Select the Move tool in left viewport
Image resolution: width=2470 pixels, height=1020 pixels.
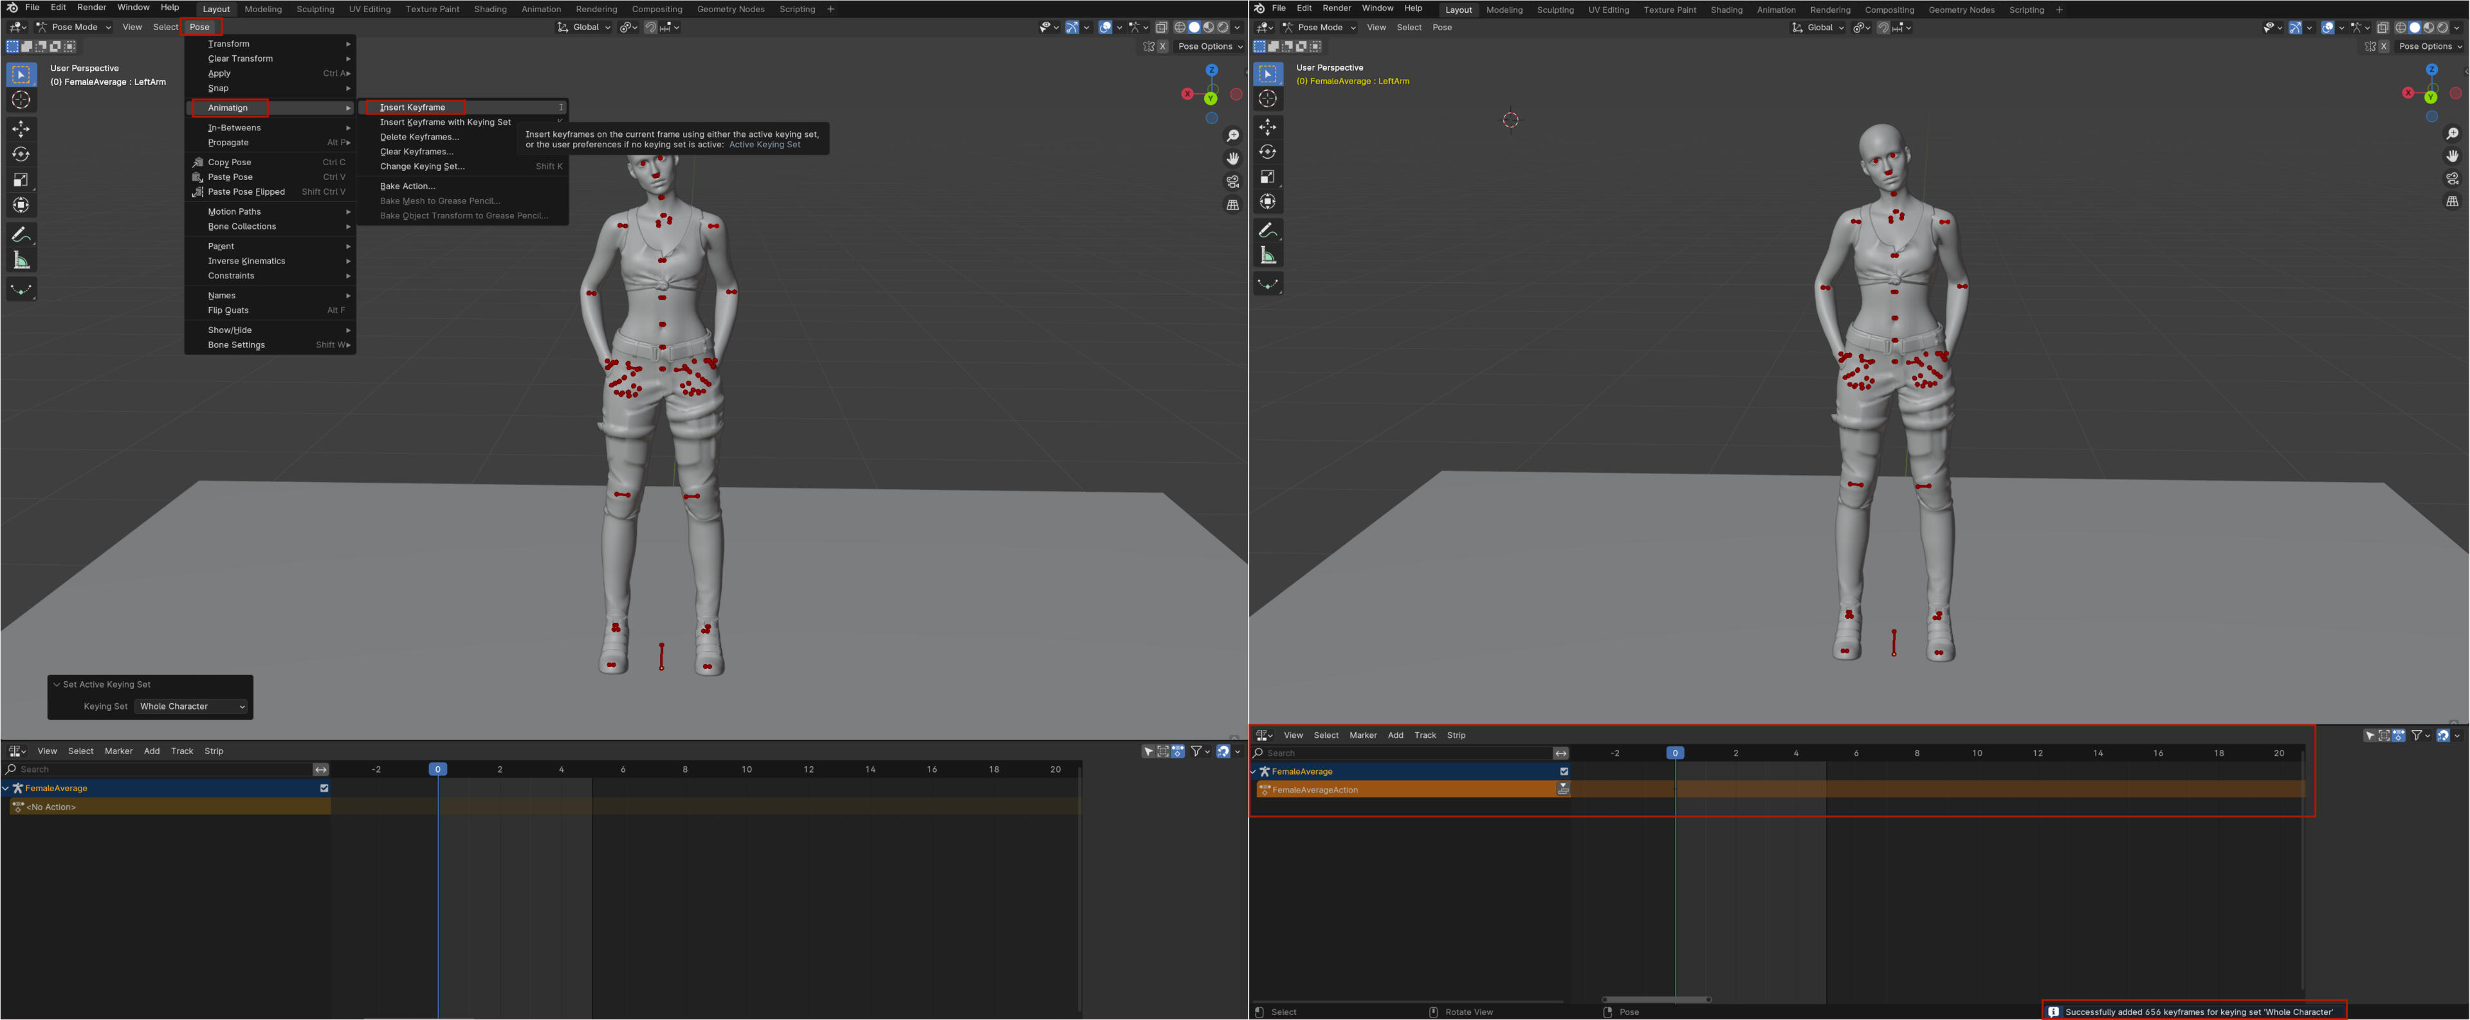pyautogui.click(x=21, y=129)
